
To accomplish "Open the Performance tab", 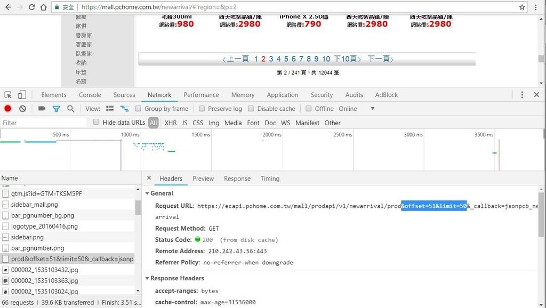I will (201, 95).
